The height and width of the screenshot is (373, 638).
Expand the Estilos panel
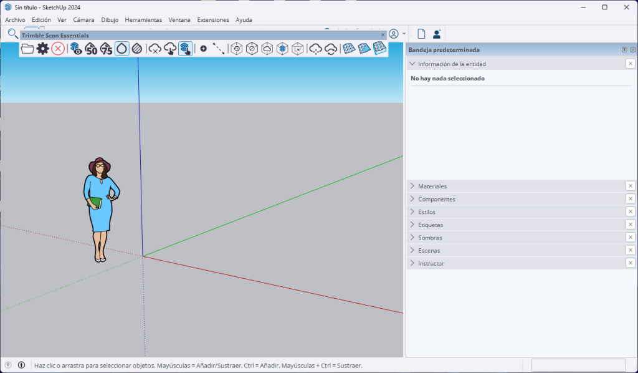412,211
